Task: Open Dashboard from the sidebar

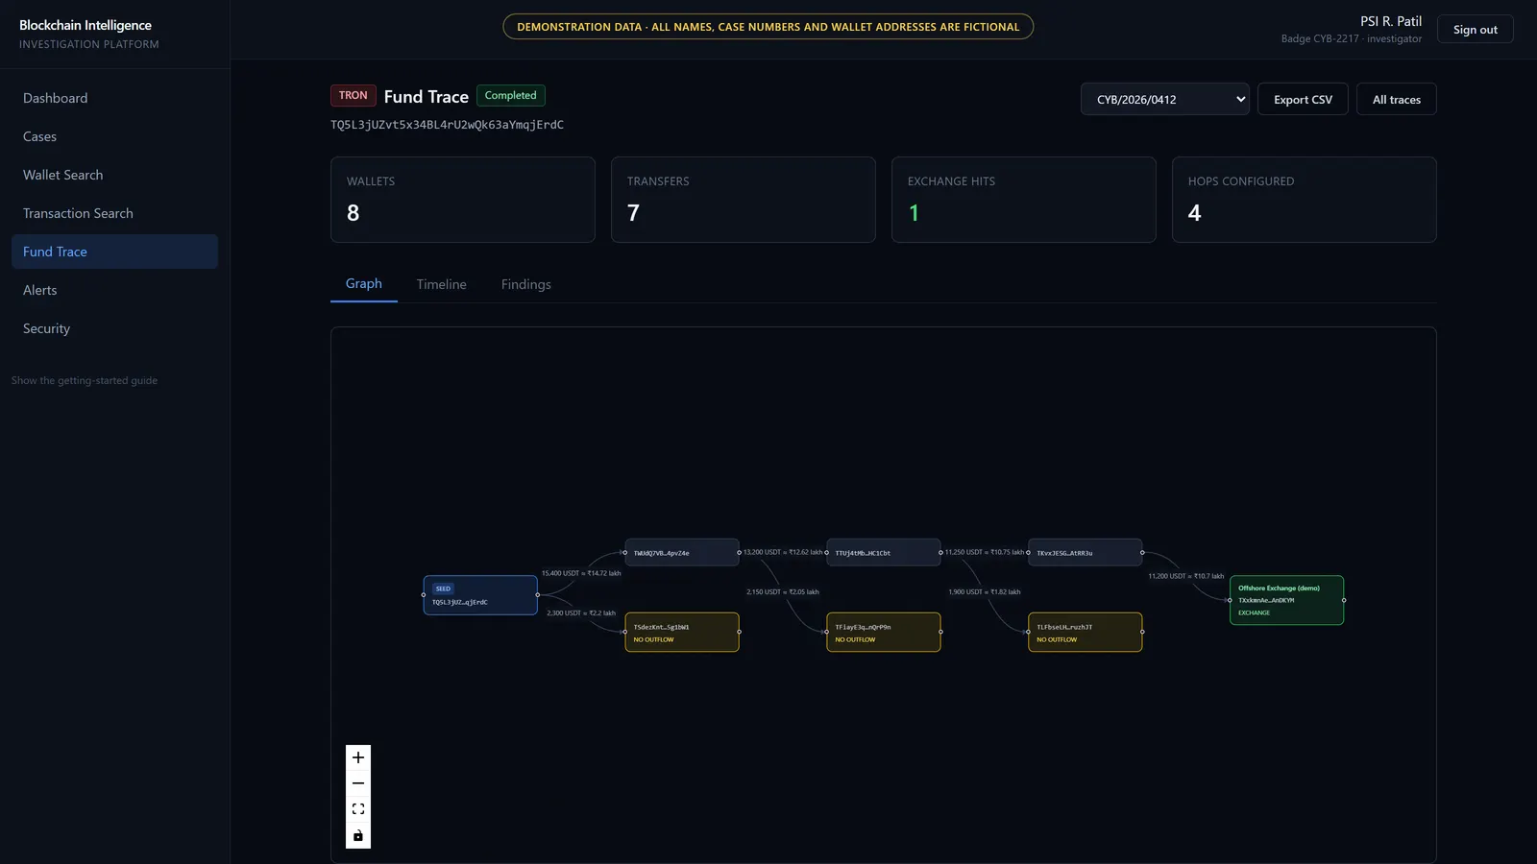Action: (114, 98)
